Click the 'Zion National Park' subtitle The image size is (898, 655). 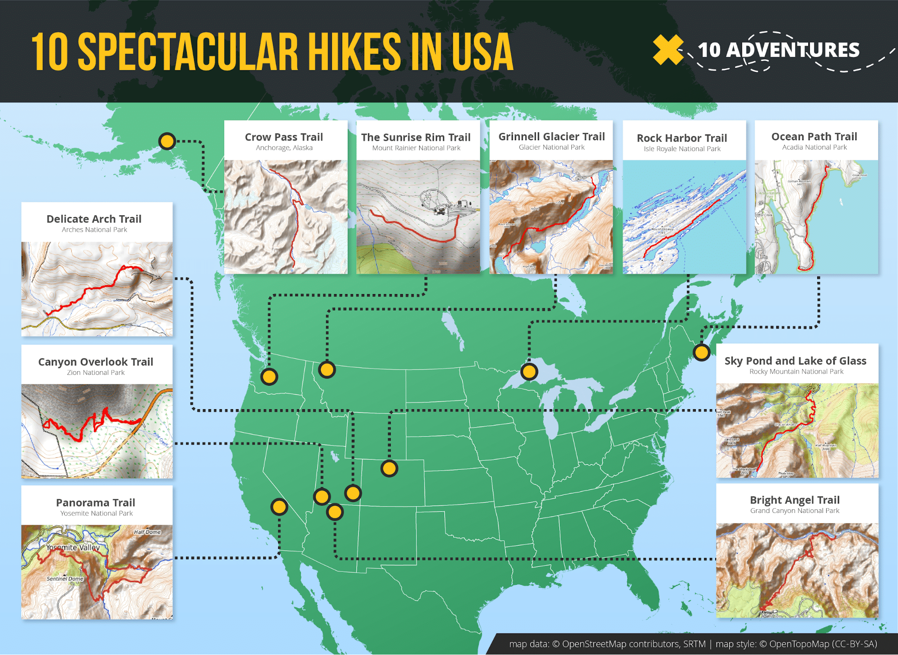(x=96, y=373)
